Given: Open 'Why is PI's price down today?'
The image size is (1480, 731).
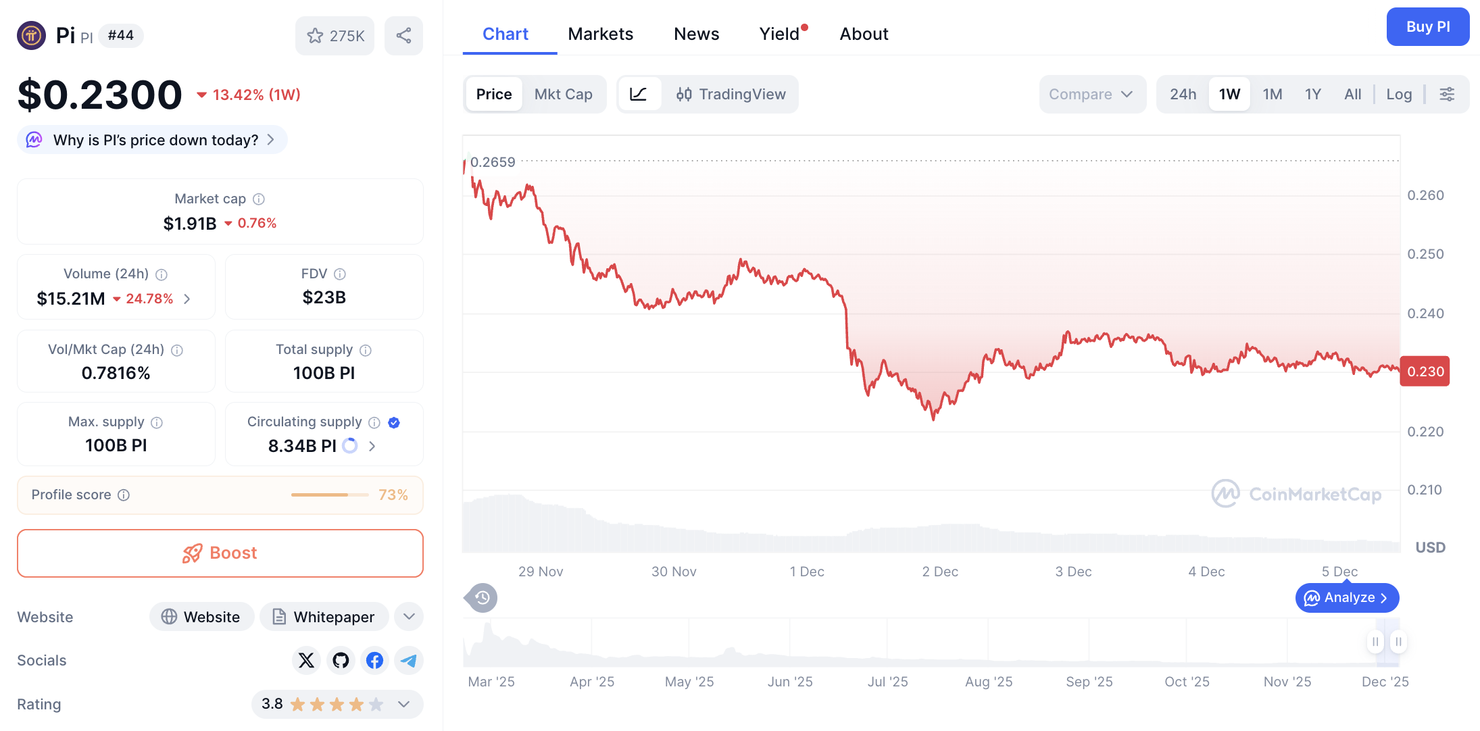Looking at the screenshot, I should click(x=155, y=140).
